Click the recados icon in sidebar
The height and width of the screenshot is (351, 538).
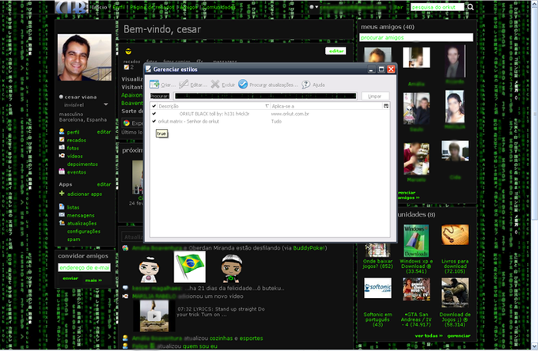click(x=62, y=140)
